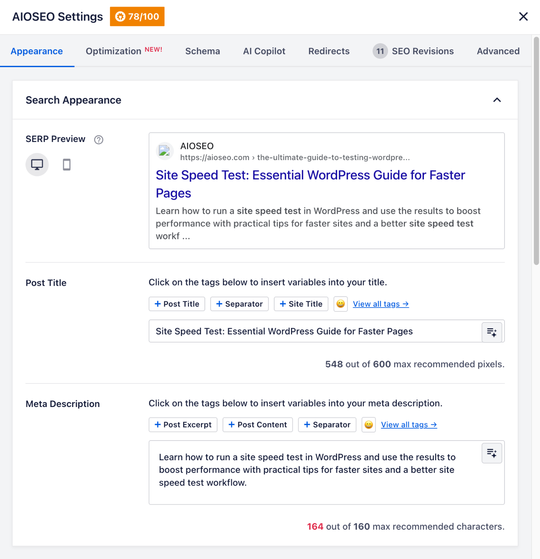Viewport: 540px width, 559px height.
Task: Switch to mobile SERP preview icon
Action: (67, 165)
